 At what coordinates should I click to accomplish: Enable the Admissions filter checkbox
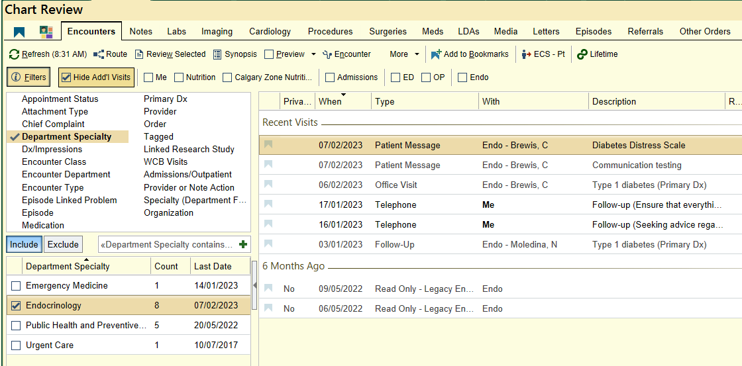click(330, 77)
